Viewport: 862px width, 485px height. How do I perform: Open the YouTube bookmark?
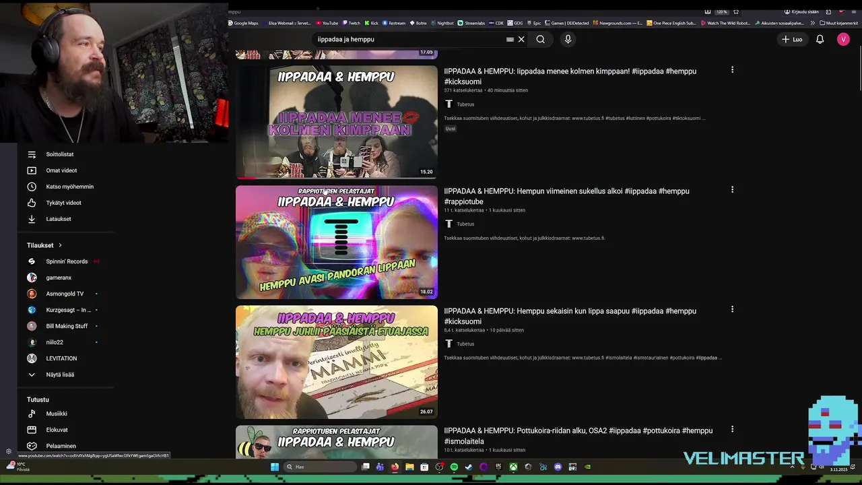pos(327,23)
